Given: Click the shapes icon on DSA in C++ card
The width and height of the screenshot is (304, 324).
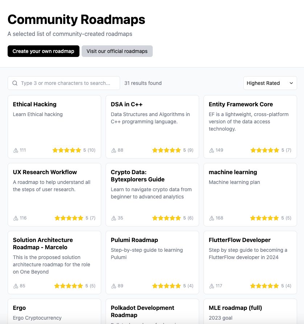Looking at the screenshot, I should pos(114,151).
